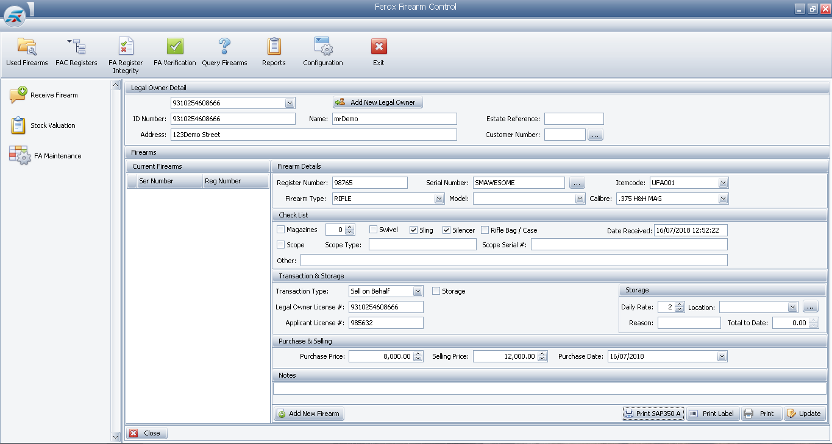Click the FAC Registers dropdown arrow
The image size is (832, 444).
69,41
